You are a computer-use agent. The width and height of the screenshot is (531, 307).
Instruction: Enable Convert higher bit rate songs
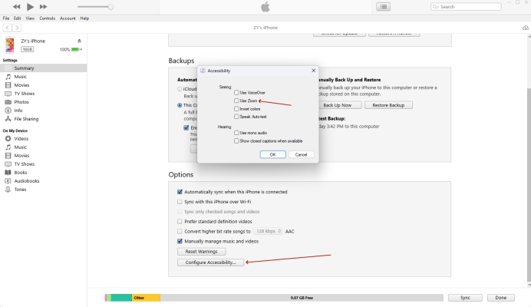pyautogui.click(x=180, y=232)
